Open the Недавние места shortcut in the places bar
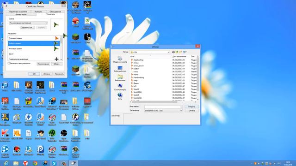This screenshot has width=296, height=166. pyautogui.click(x=120, y=59)
